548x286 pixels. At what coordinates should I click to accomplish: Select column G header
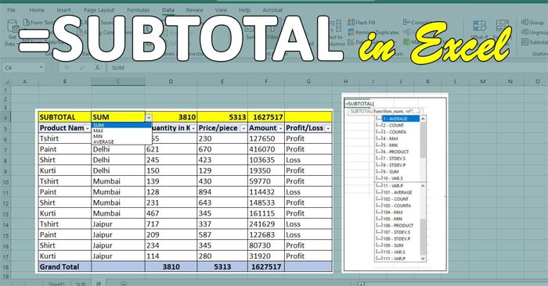308,82
